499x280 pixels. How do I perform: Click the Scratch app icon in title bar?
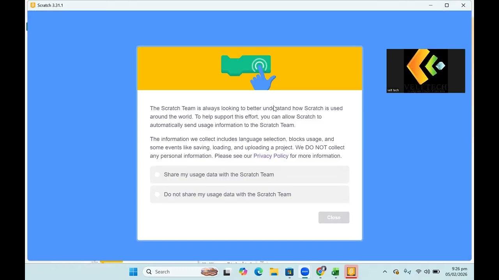(x=33, y=5)
